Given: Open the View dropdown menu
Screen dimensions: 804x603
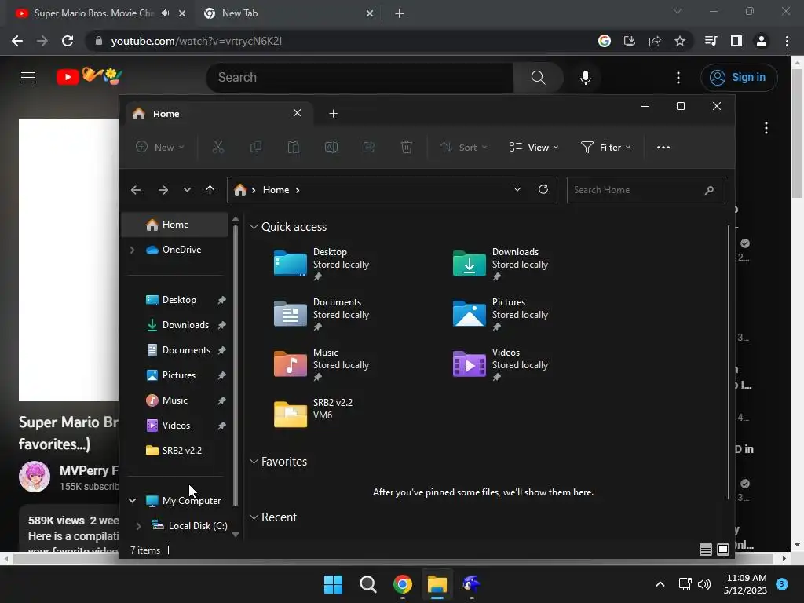Looking at the screenshot, I should pos(534,147).
